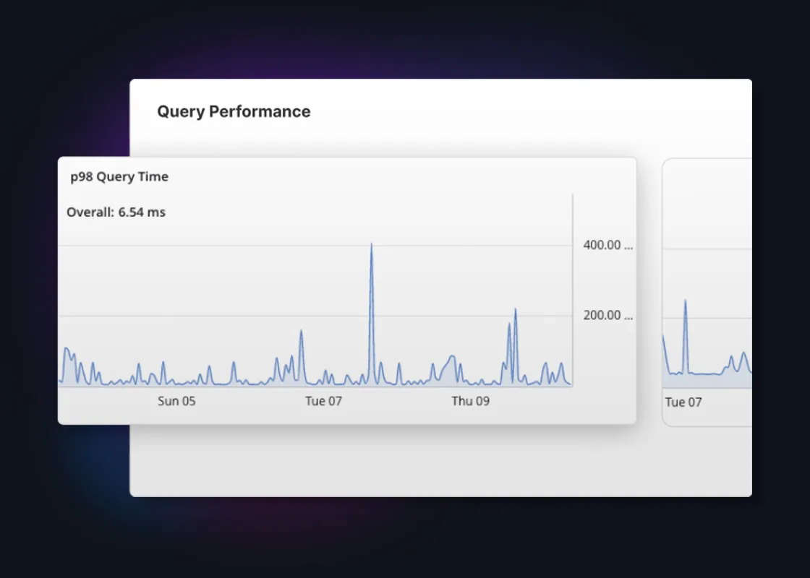Click the Sun 05 x-axis label
810x578 pixels.
coord(176,401)
